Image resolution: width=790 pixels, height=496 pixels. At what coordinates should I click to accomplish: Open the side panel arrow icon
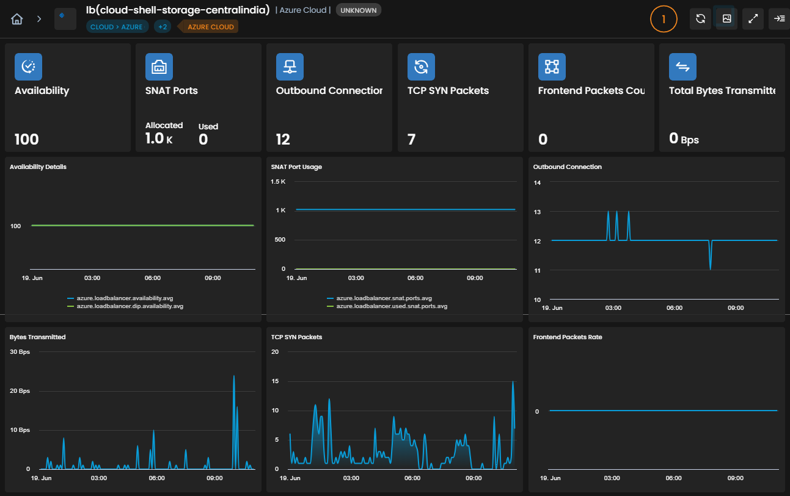click(779, 19)
